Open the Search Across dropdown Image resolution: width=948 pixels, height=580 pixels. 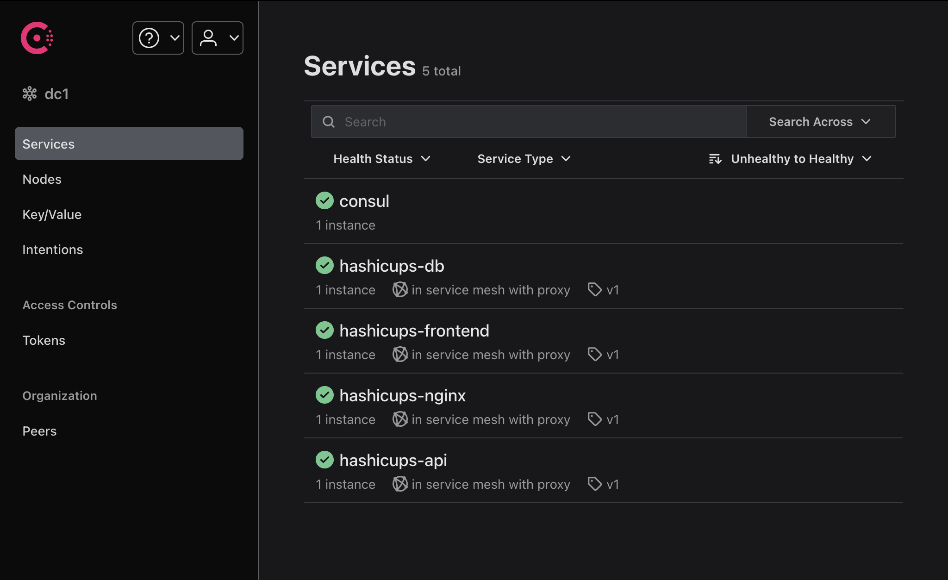coord(820,121)
